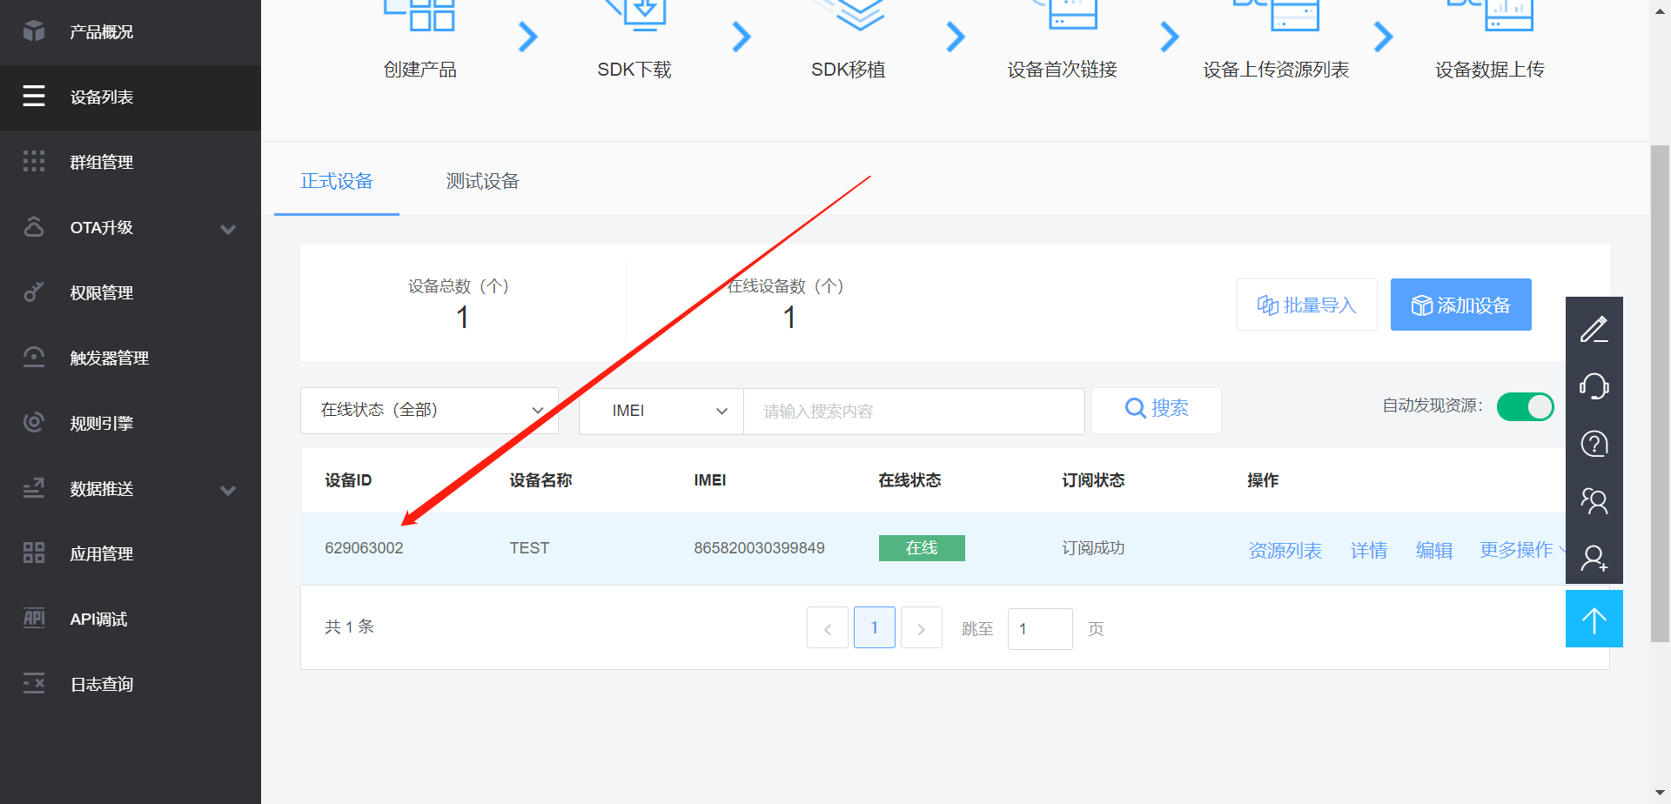The image size is (1671, 804).
Task: Click the feedback pencil icon on right sidebar
Action: [x=1594, y=329]
